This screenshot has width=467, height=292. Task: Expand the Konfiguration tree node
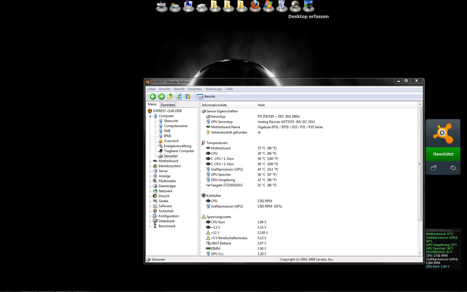(x=150, y=216)
